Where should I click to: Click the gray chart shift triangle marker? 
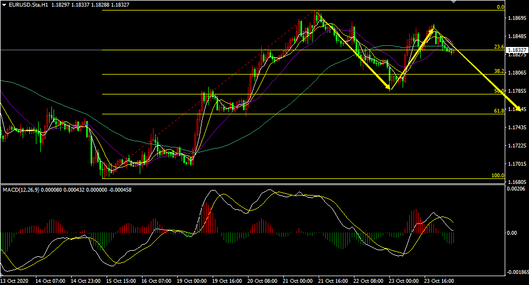(454, 2)
